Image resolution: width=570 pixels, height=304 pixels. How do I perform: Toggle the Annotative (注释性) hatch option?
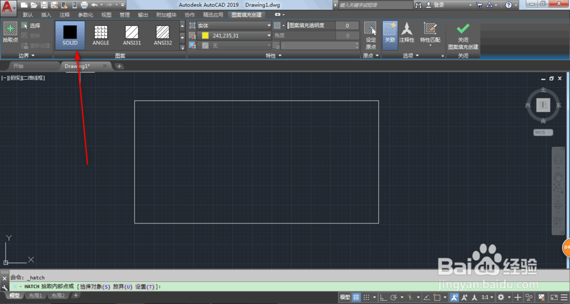point(406,32)
